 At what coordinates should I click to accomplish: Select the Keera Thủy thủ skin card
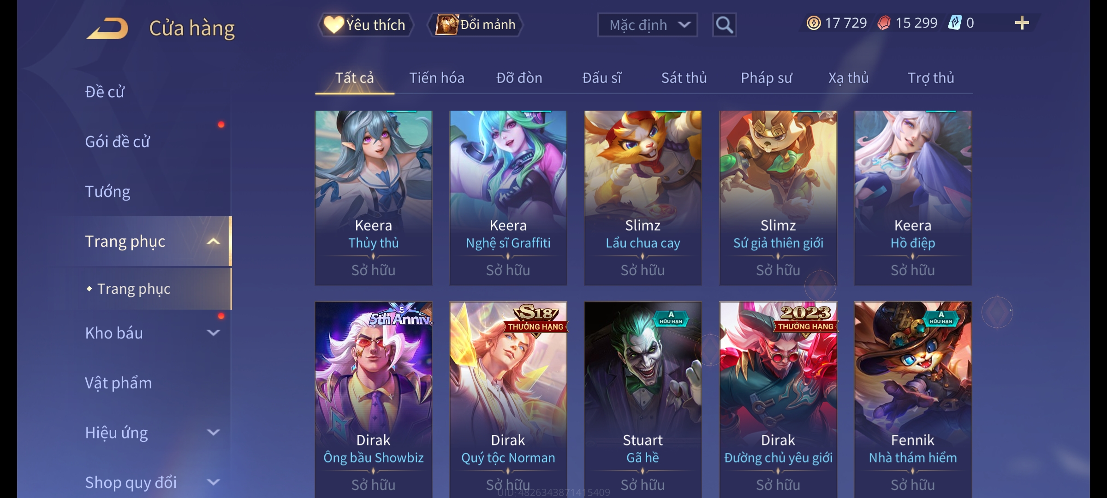click(373, 198)
